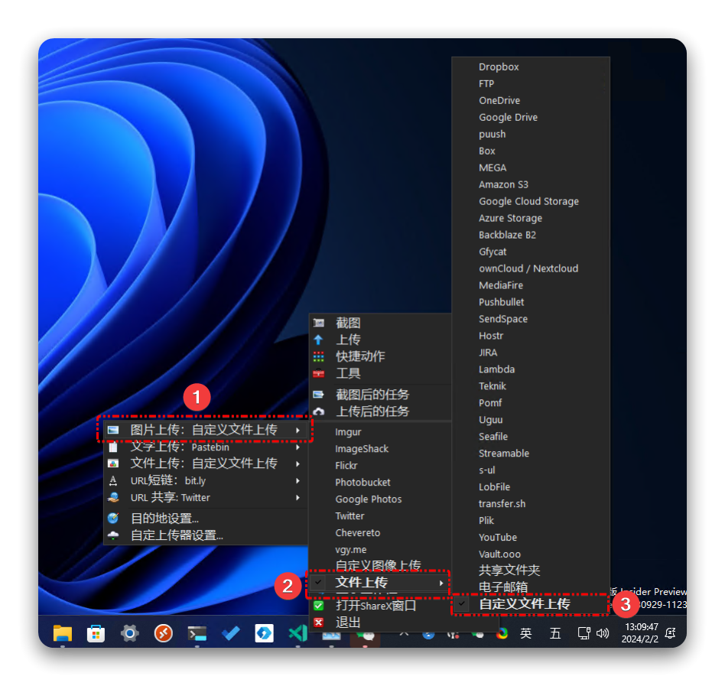Select SendSpace uploader
This screenshot has width=725, height=686.
point(503,319)
